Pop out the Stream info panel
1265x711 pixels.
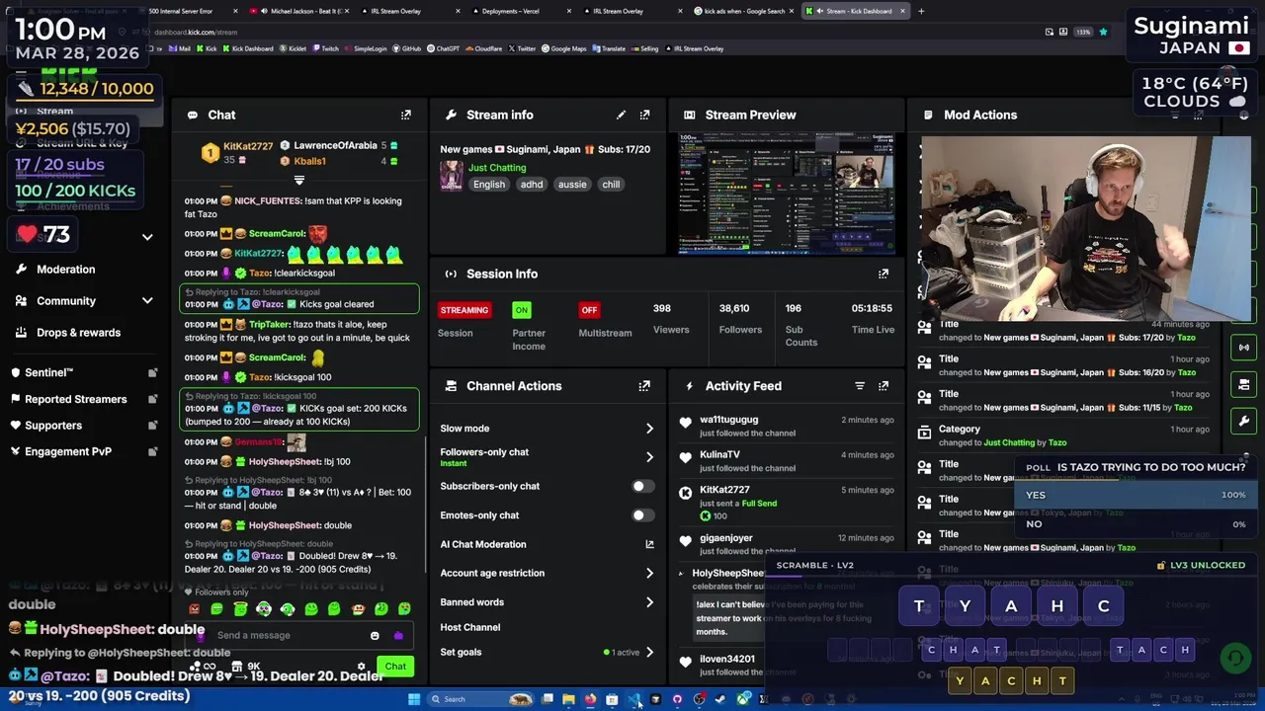644,115
